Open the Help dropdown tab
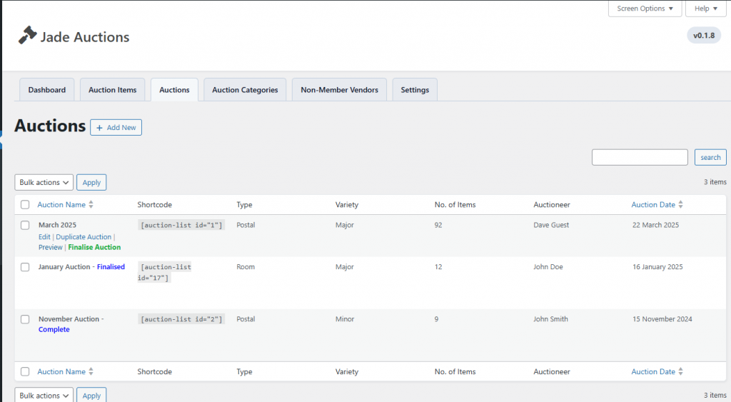The height and width of the screenshot is (402, 731). [x=705, y=9]
